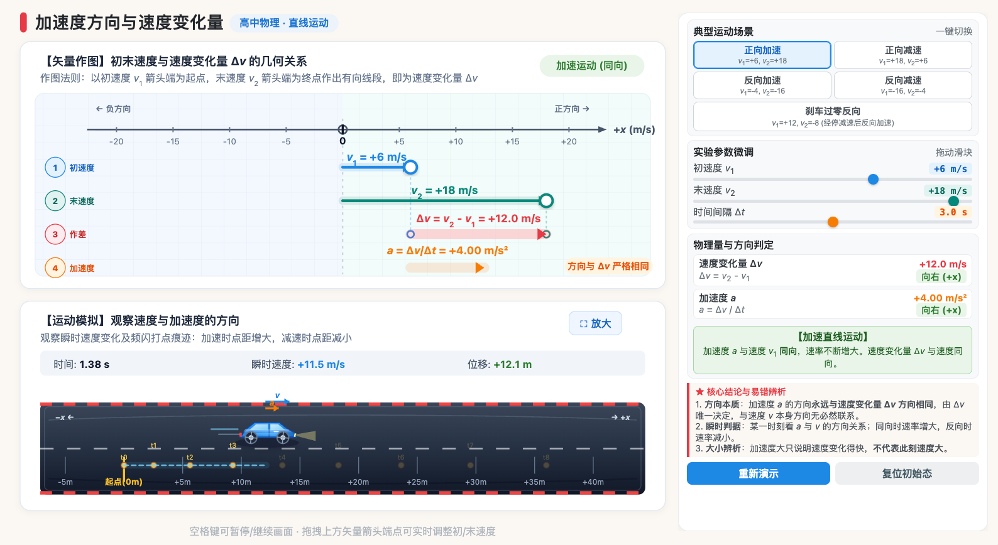The height and width of the screenshot is (545, 998).
Task: Click the orange 时间间隔 Δt slider handle
Action: (x=833, y=222)
